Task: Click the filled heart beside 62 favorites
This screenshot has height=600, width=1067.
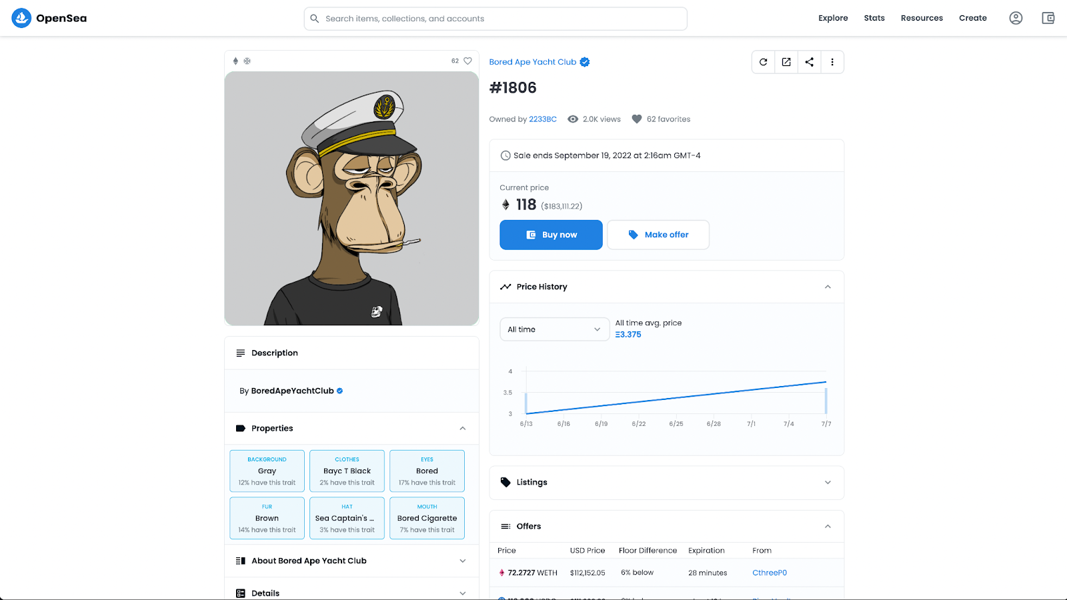Action: click(x=637, y=119)
